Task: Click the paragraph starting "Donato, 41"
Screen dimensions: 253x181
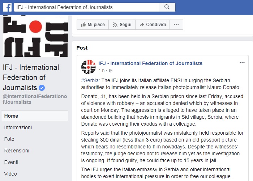Action: (162, 110)
